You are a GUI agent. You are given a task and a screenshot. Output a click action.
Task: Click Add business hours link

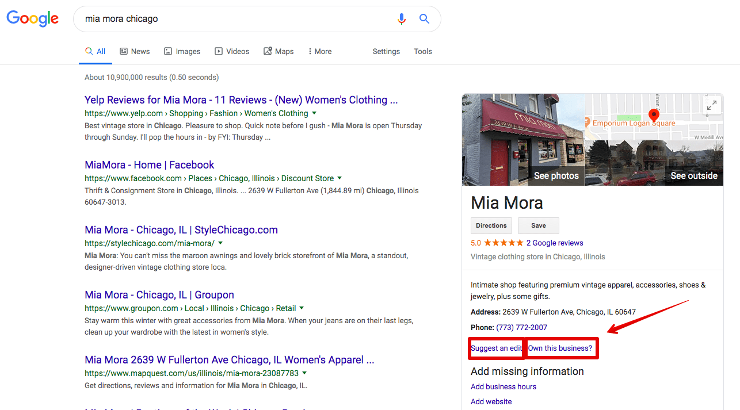503,386
